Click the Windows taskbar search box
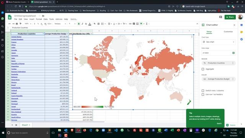The height and width of the screenshot is (138, 245). 28,133
